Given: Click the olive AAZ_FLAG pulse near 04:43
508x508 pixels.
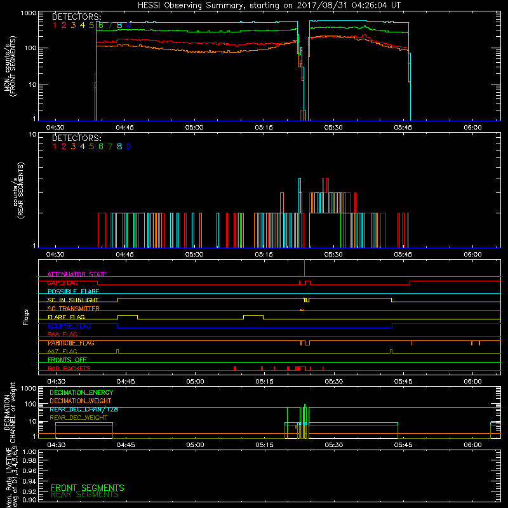Looking at the screenshot, I should click(117, 351).
